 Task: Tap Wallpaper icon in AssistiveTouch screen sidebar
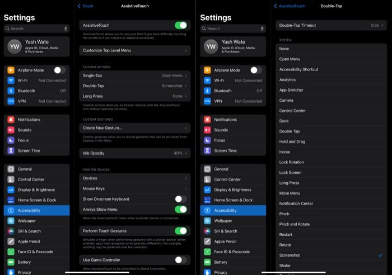pos(11,221)
